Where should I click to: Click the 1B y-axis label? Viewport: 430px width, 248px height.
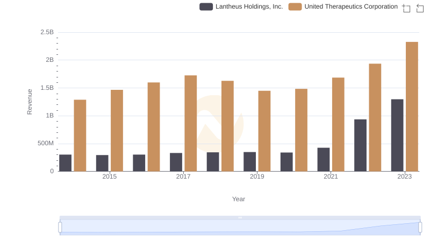point(49,116)
